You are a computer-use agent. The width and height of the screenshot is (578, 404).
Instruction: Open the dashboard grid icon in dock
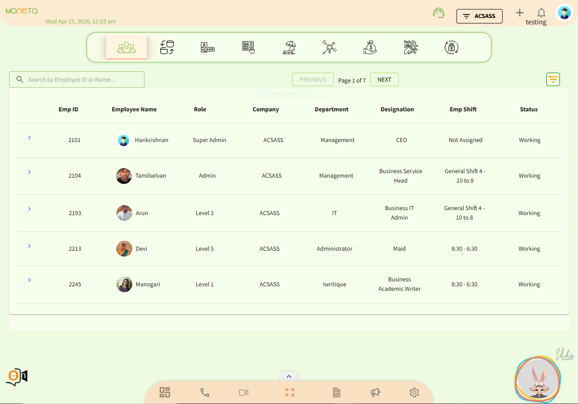165,392
